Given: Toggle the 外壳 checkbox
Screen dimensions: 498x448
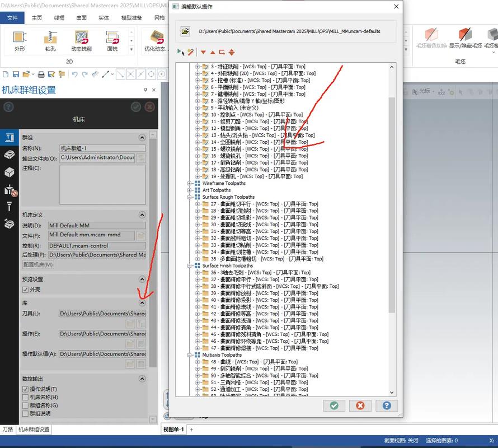Looking at the screenshot, I should click(x=25, y=290).
